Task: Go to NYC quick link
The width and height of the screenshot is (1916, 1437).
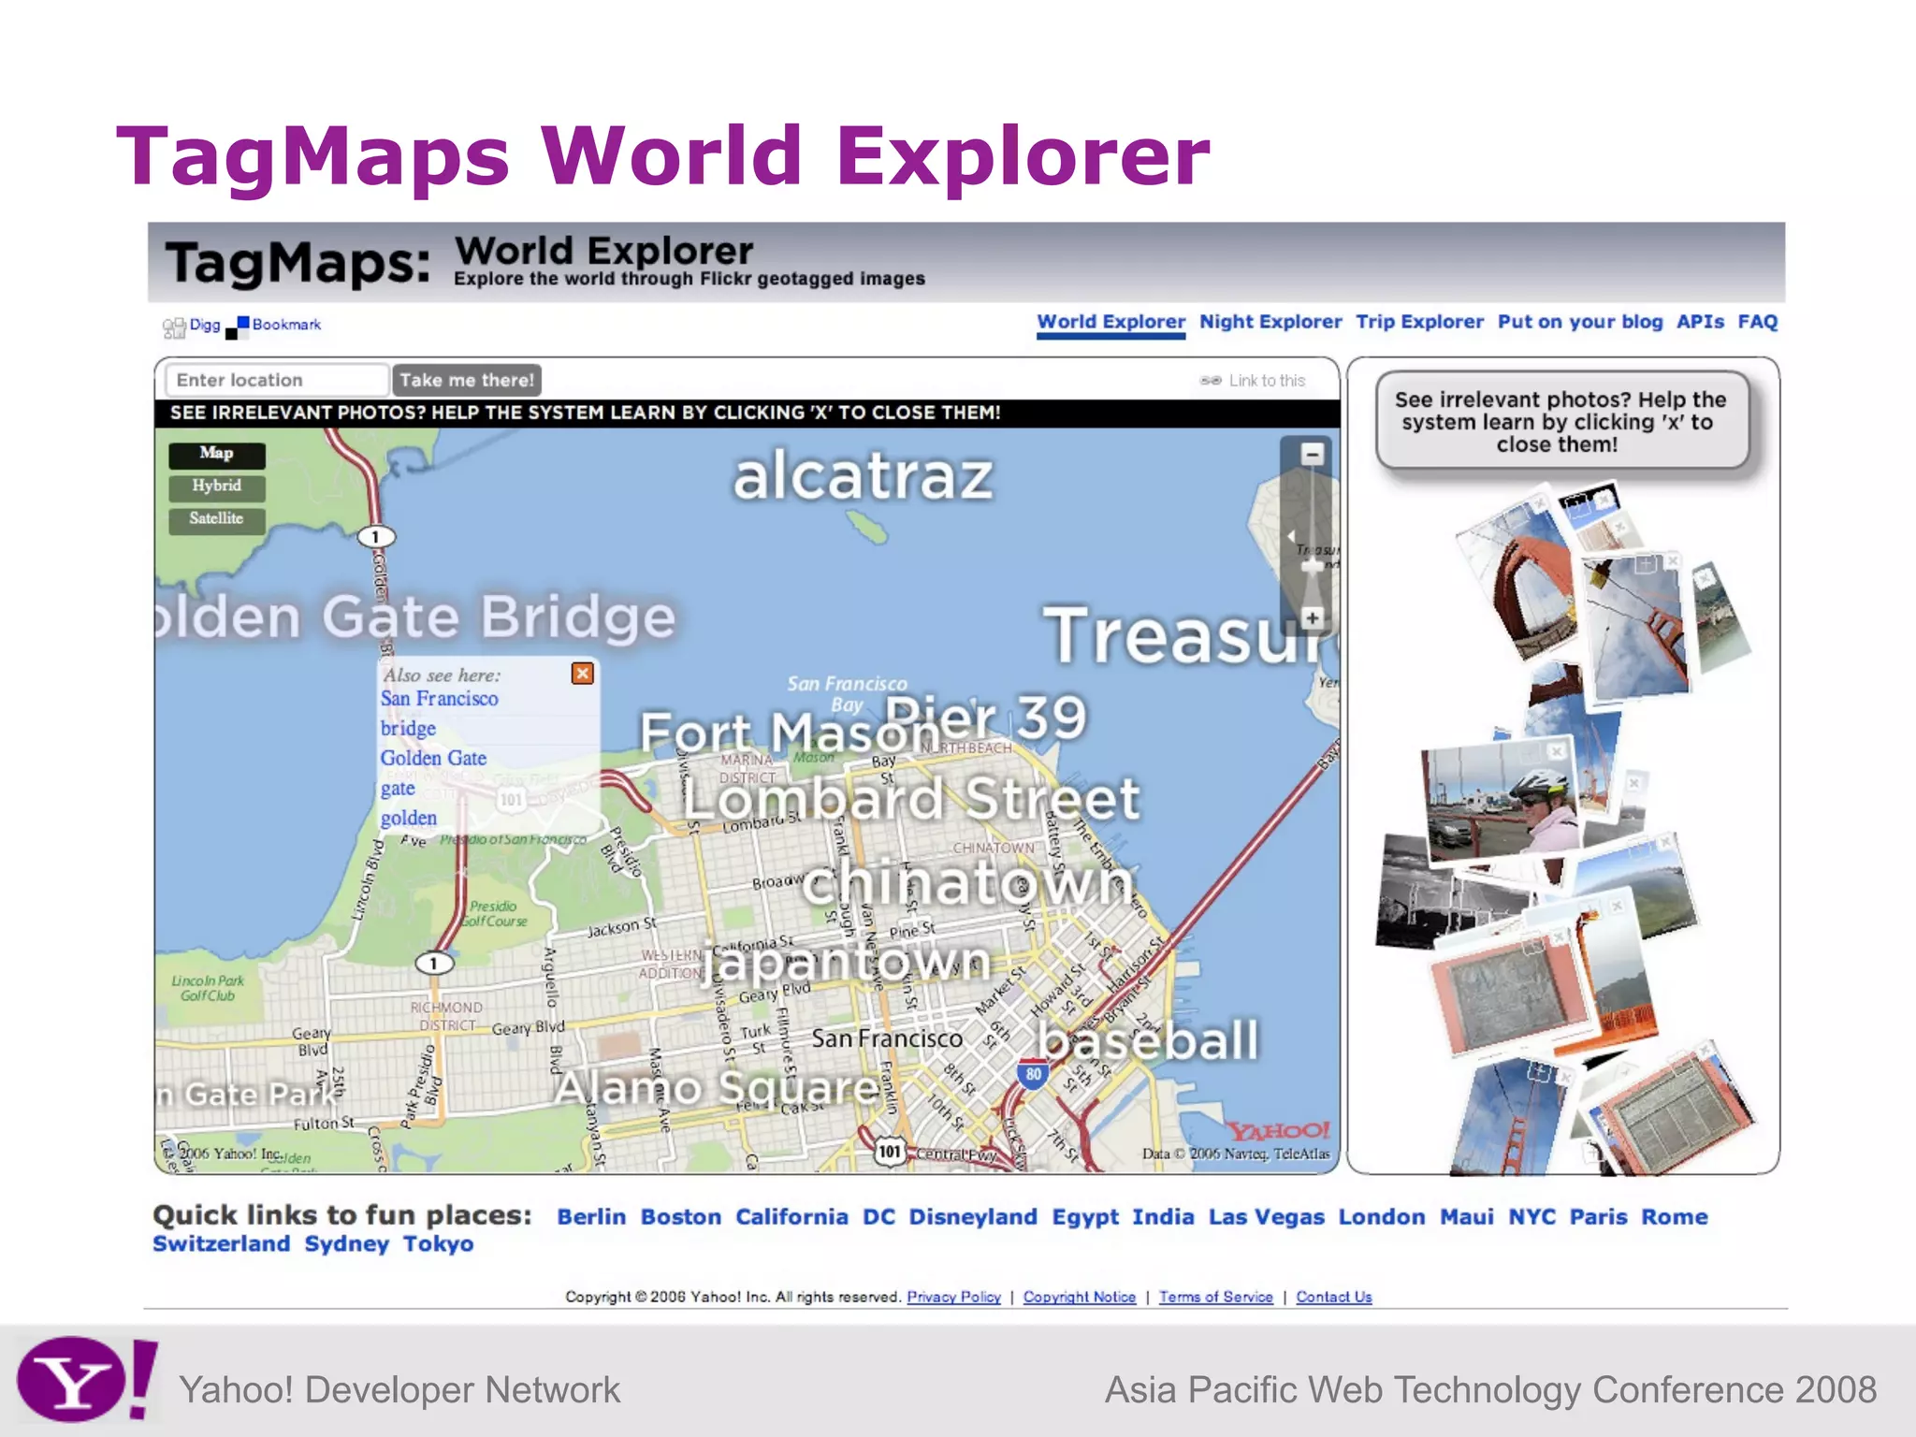Action: pyautogui.click(x=1531, y=1217)
